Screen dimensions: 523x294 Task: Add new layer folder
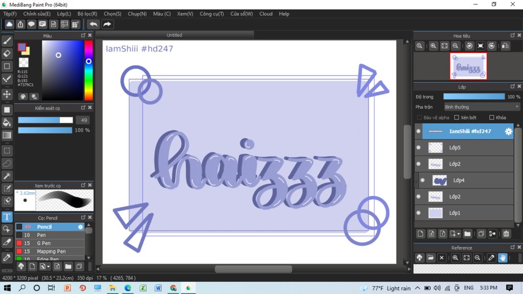467,234
